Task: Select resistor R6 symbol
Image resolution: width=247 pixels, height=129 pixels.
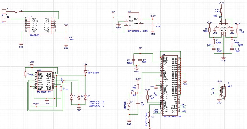Action: (209, 30)
